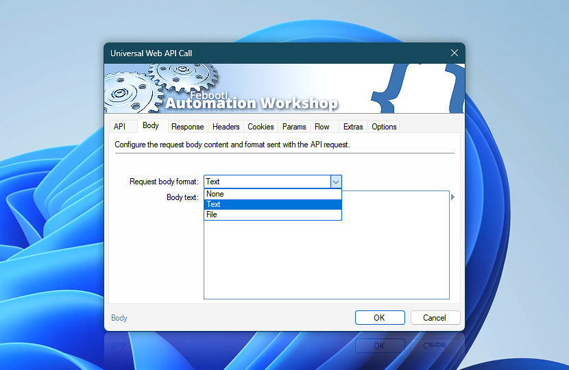Image resolution: width=569 pixels, height=370 pixels.
Task: Open the Response tab
Action: coord(188,127)
